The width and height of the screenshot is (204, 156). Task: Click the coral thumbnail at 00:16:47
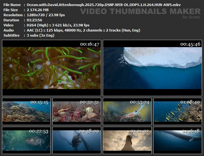tap(51, 68)
